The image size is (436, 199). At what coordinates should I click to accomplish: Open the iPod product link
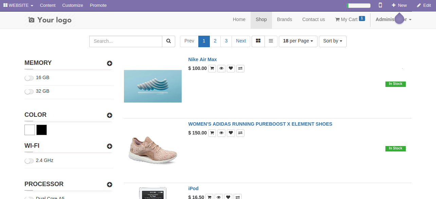193,188
